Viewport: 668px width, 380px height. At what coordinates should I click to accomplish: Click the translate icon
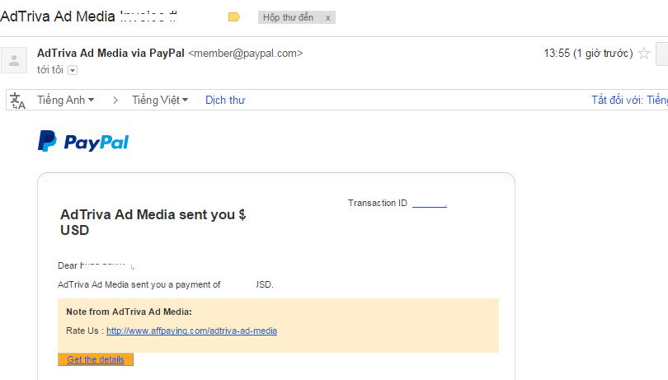click(17, 101)
